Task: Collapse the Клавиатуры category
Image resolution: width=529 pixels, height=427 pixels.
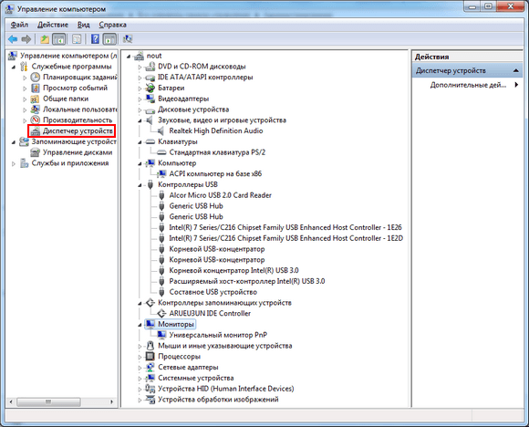Action: tap(140, 142)
